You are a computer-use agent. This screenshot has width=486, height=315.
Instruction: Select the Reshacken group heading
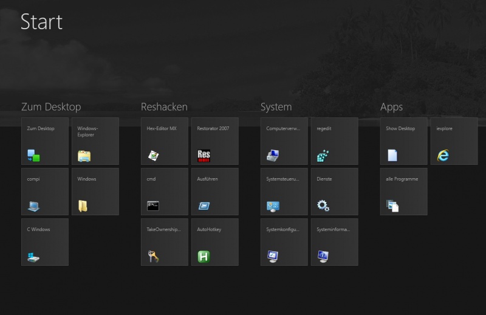(164, 107)
